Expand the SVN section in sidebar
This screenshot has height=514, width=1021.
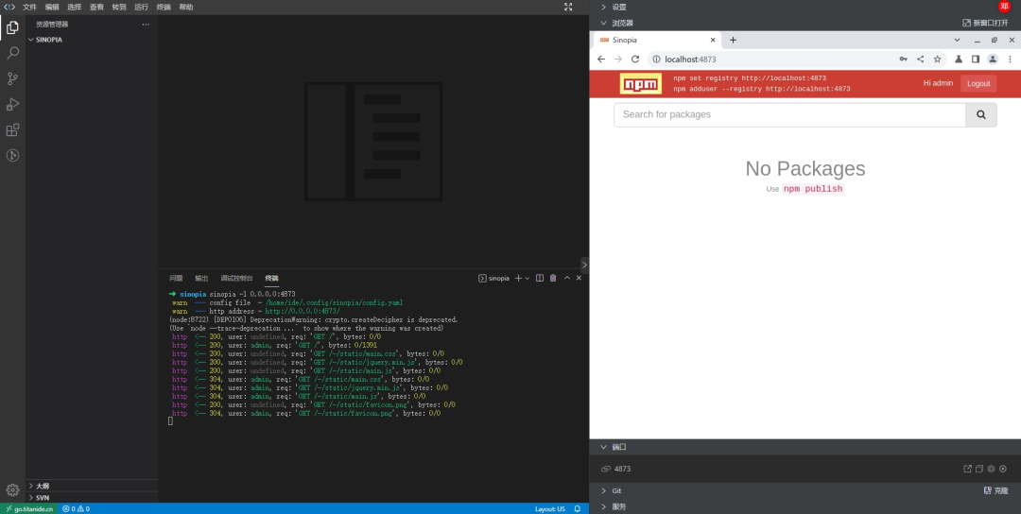(x=42, y=497)
